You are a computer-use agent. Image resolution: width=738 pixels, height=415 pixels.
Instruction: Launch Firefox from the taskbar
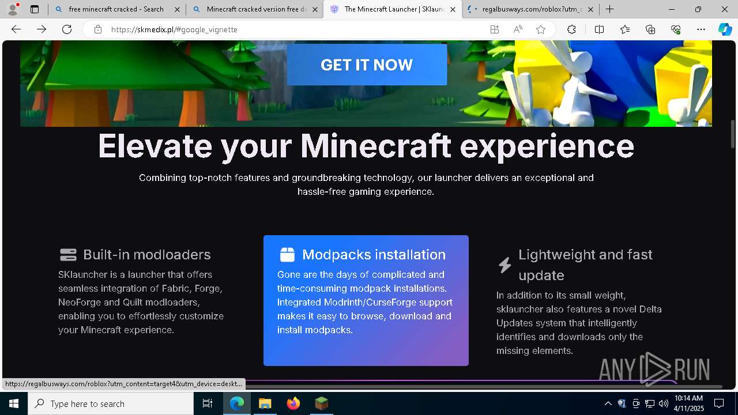[x=293, y=403]
